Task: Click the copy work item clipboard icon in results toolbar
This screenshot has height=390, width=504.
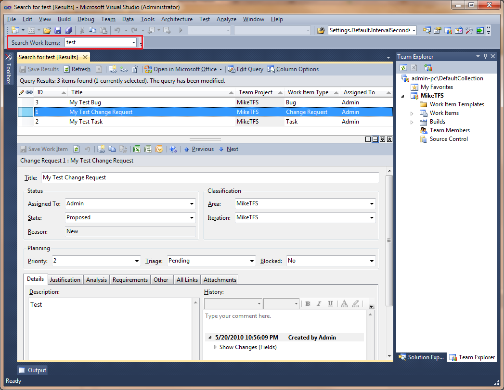Action: coord(135,69)
